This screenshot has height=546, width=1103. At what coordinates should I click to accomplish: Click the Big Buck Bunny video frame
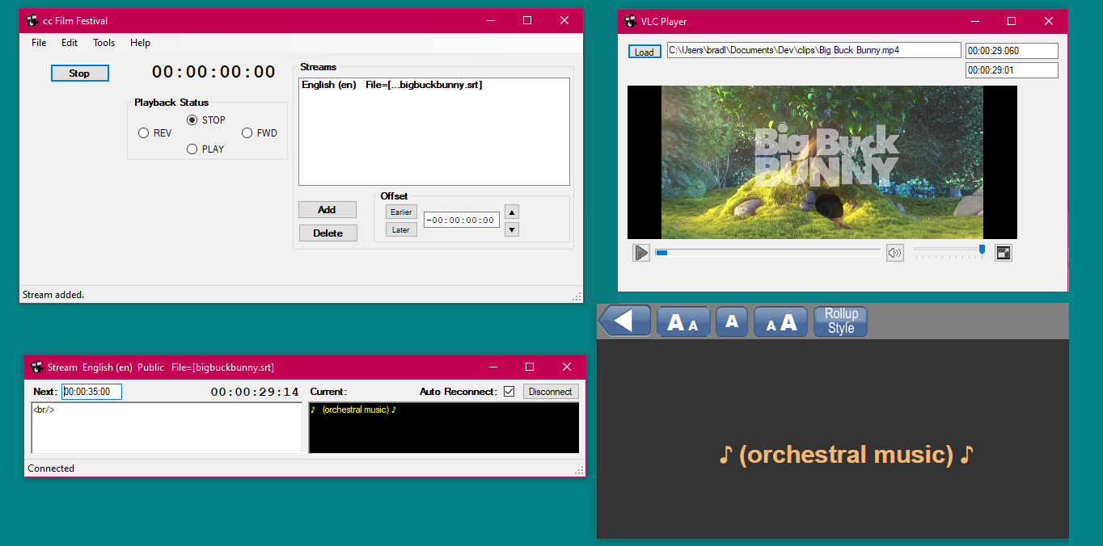(x=822, y=162)
